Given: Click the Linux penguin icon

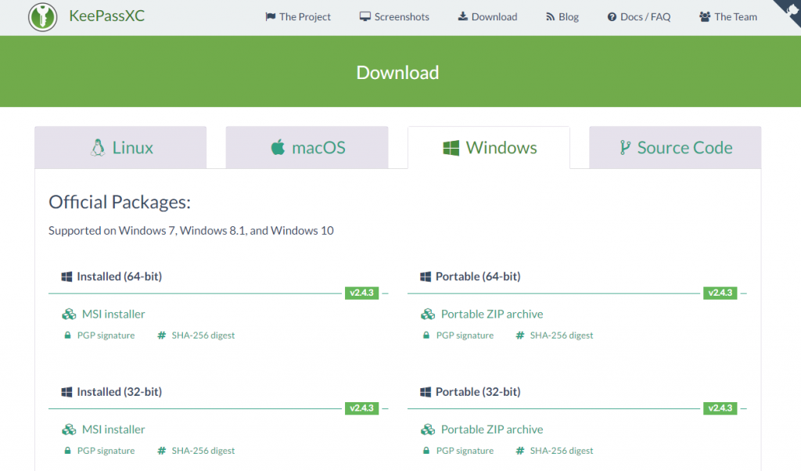Looking at the screenshot, I should point(98,148).
